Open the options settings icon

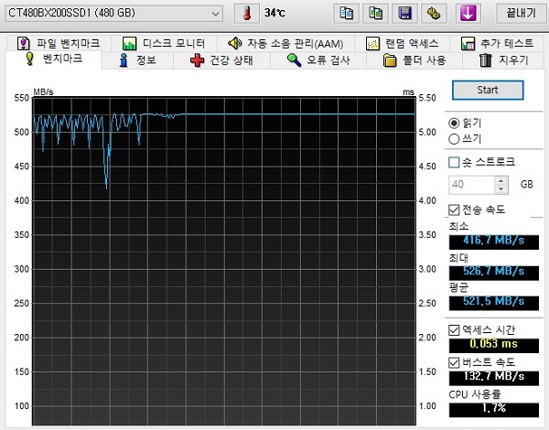pyautogui.click(x=434, y=14)
